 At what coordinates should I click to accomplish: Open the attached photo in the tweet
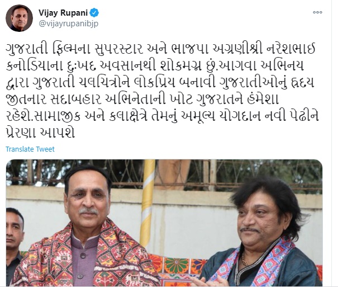(164, 223)
